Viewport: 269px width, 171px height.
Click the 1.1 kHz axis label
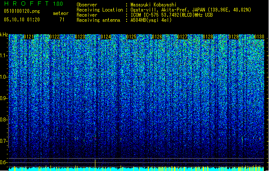[x=3, y=56]
